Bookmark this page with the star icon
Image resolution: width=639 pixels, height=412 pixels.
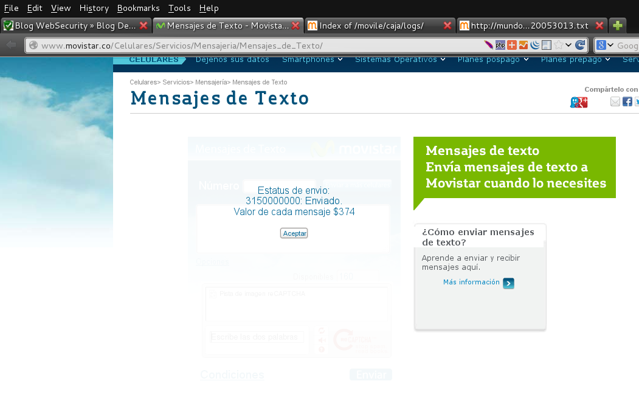(x=558, y=45)
